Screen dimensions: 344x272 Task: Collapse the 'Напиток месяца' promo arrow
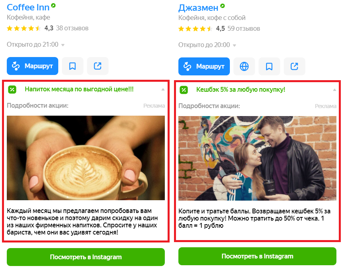(x=163, y=89)
